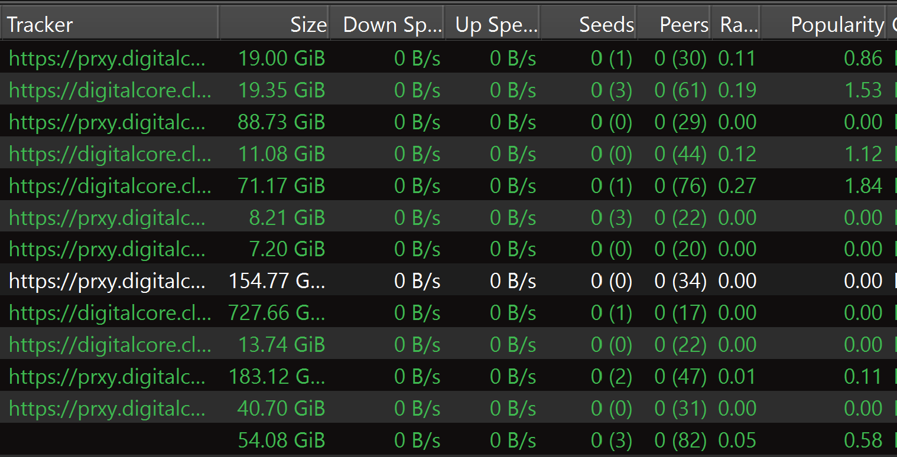897x457 pixels.
Task: Click the Up Speed column header
Action: click(x=493, y=24)
